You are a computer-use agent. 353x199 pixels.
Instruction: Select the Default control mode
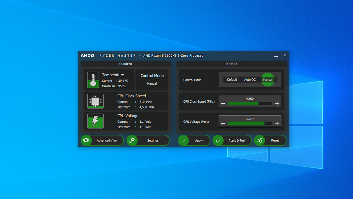click(x=232, y=80)
